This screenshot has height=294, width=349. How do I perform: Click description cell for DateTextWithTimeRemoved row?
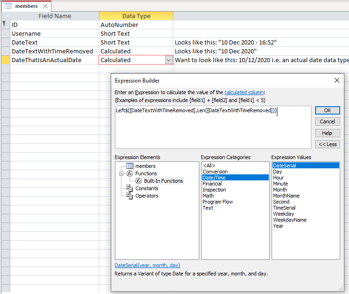tap(261, 51)
